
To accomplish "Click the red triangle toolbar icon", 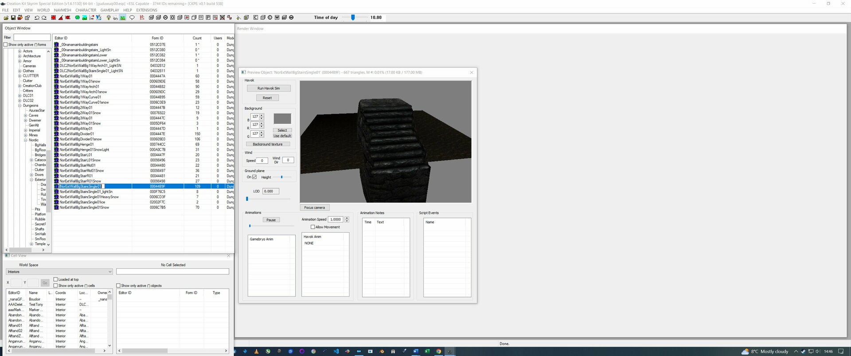I will [x=61, y=18].
